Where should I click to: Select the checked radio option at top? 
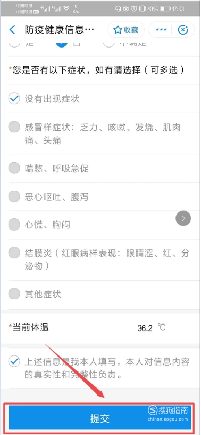click(62, 44)
